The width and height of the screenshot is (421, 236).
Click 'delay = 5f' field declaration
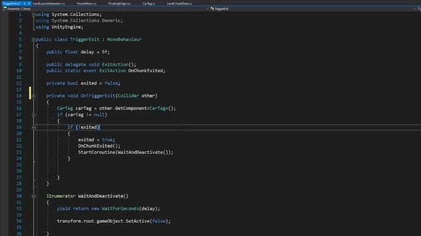(94, 52)
